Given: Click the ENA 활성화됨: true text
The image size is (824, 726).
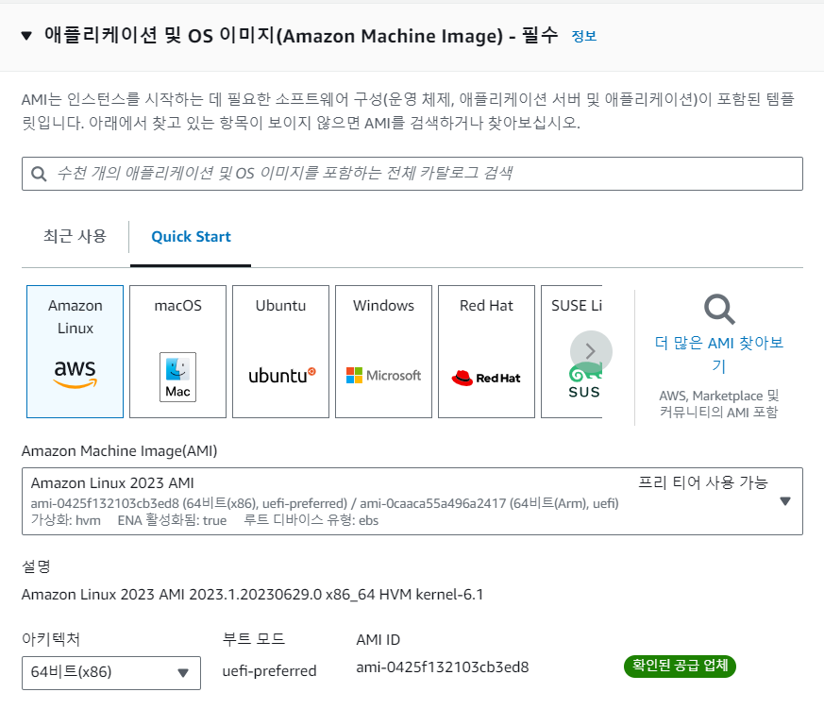Looking at the screenshot, I should [x=172, y=520].
